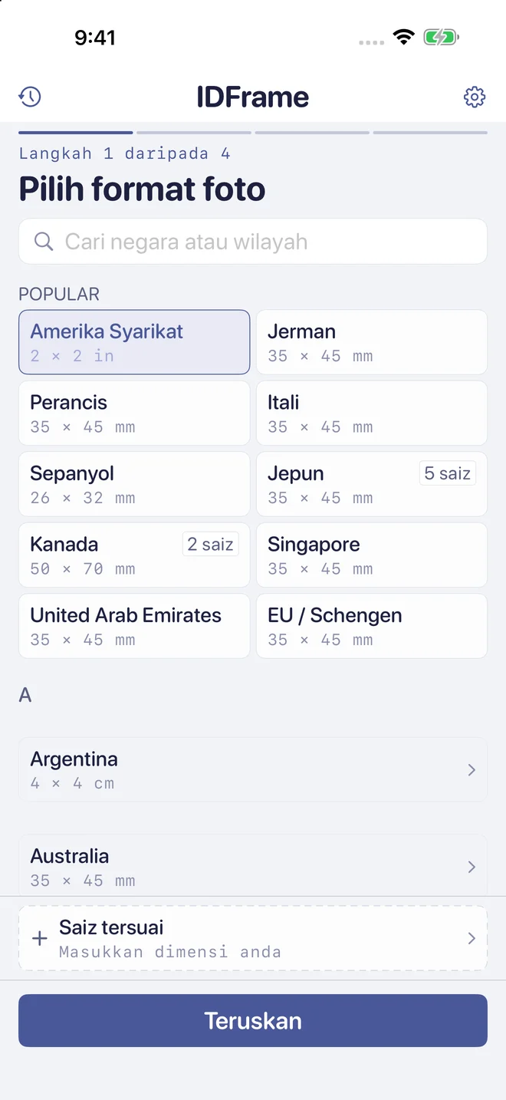Focus the Cari negara atau wilayah field
The width and height of the screenshot is (506, 1100).
pyautogui.click(x=253, y=242)
